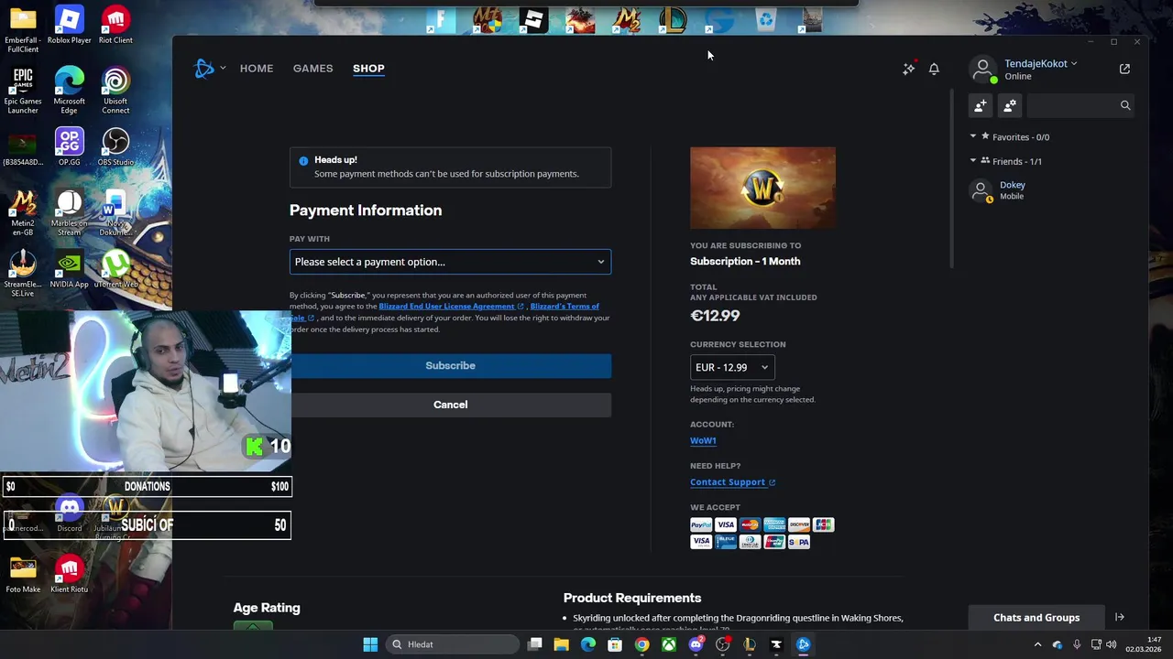1173x659 pixels.
Task: Click the volume icon in system tray
Action: click(x=1112, y=644)
